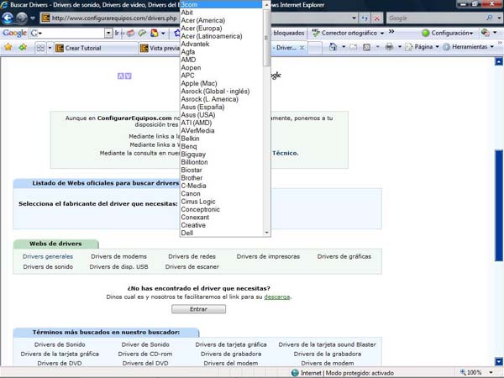Click the dropdown list scroll down arrow
Viewport: 504px width, 378px height.
(266, 233)
